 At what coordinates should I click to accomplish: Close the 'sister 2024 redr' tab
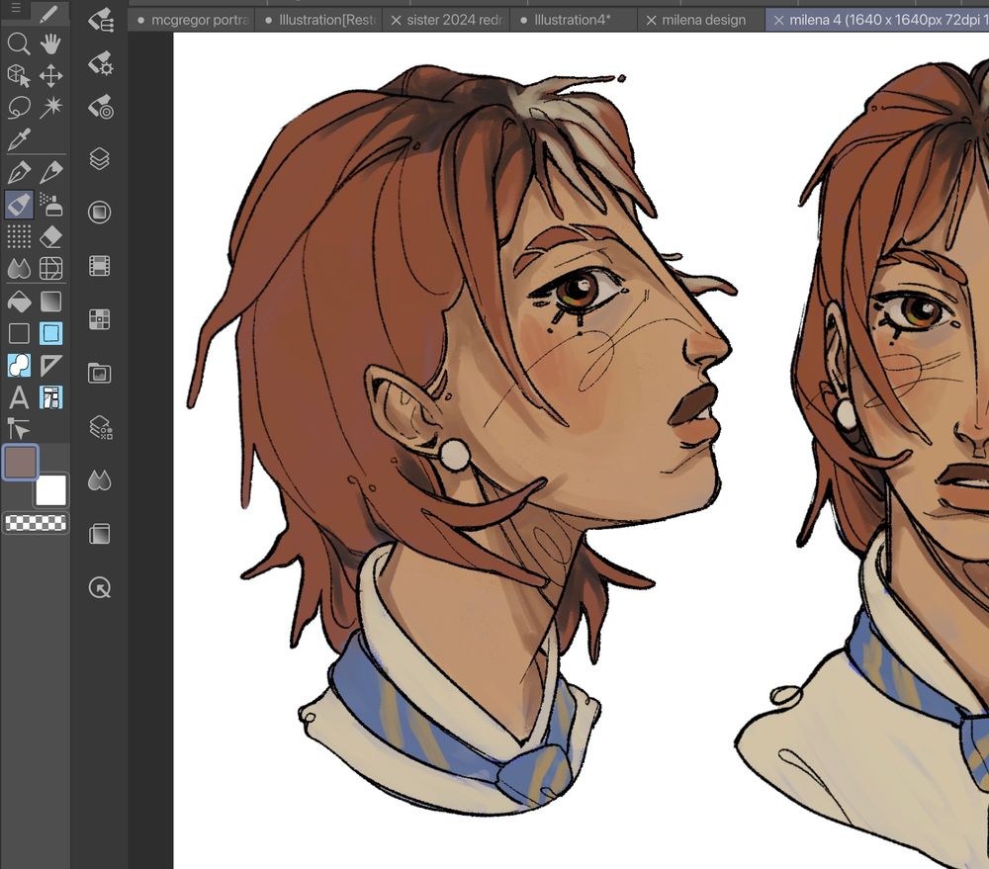pyautogui.click(x=396, y=21)
